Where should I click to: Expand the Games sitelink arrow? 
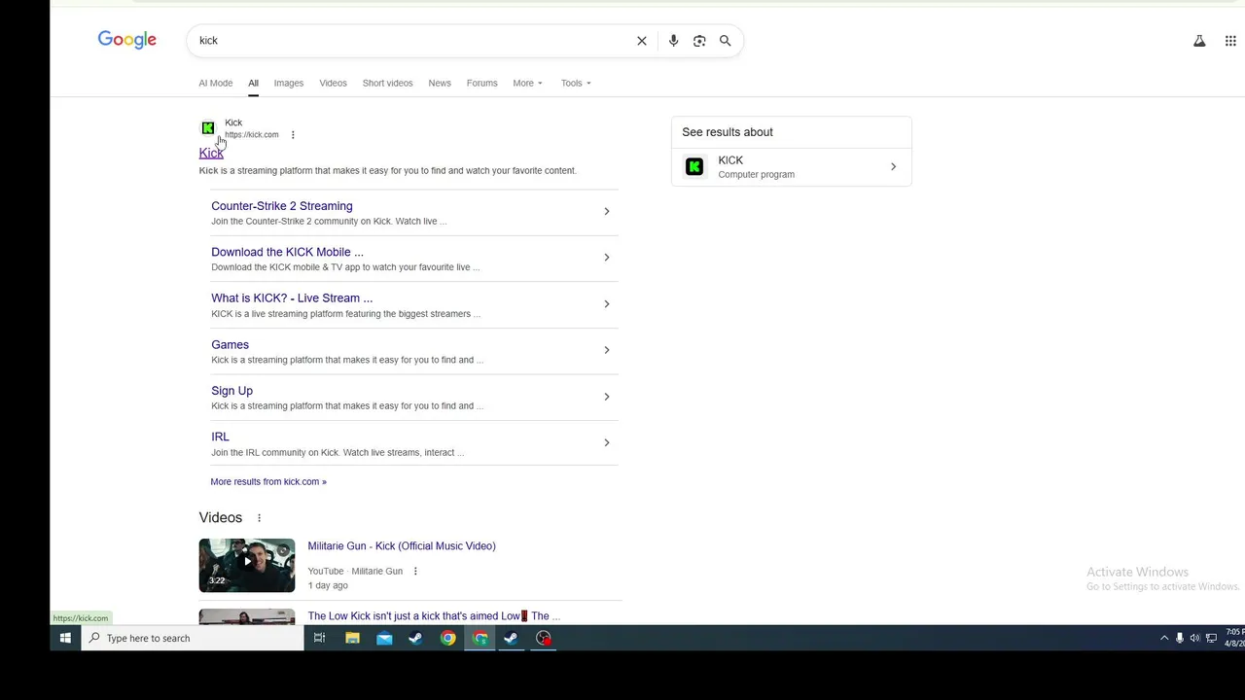tap(606, 350)
